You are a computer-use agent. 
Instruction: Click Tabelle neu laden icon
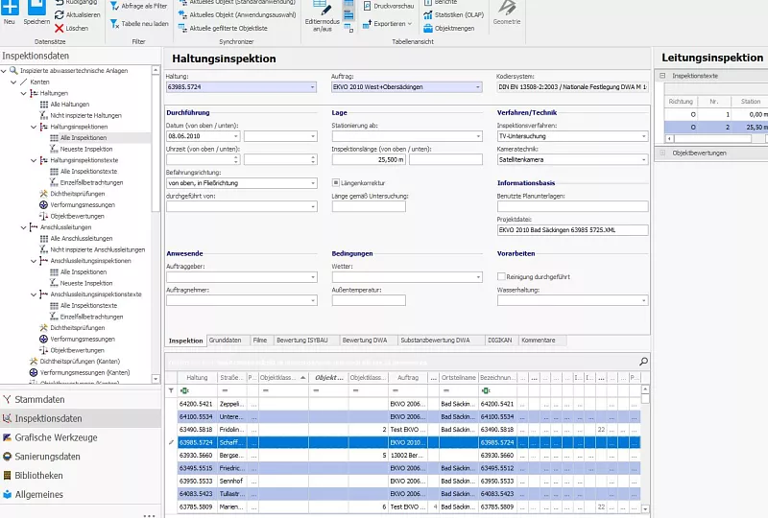tap(114, 23)
